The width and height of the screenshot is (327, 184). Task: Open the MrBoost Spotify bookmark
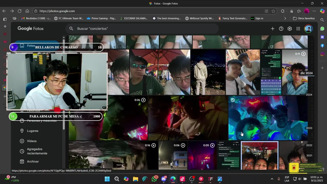[200, 18]
